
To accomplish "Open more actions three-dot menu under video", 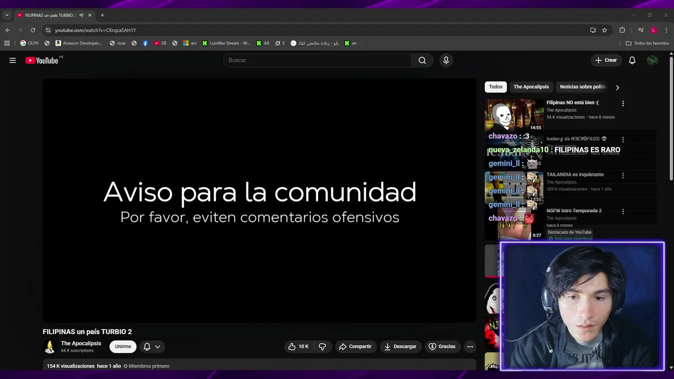I will pyautogui.click(x=470, y=346).
